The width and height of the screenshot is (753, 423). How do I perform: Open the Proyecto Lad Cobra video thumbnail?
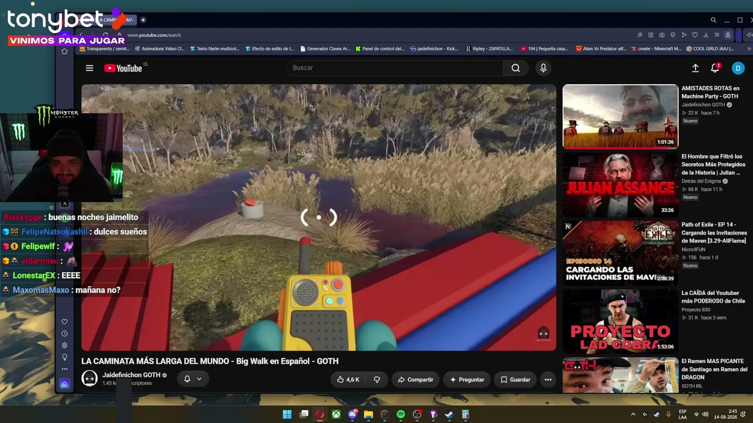[620, 321]
